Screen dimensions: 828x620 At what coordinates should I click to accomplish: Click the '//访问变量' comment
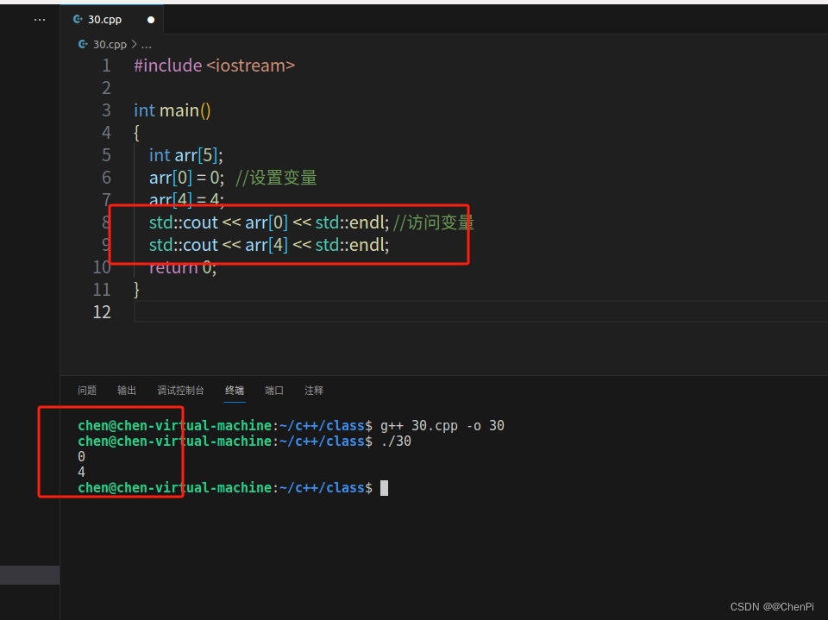click(x=434, y=222)
